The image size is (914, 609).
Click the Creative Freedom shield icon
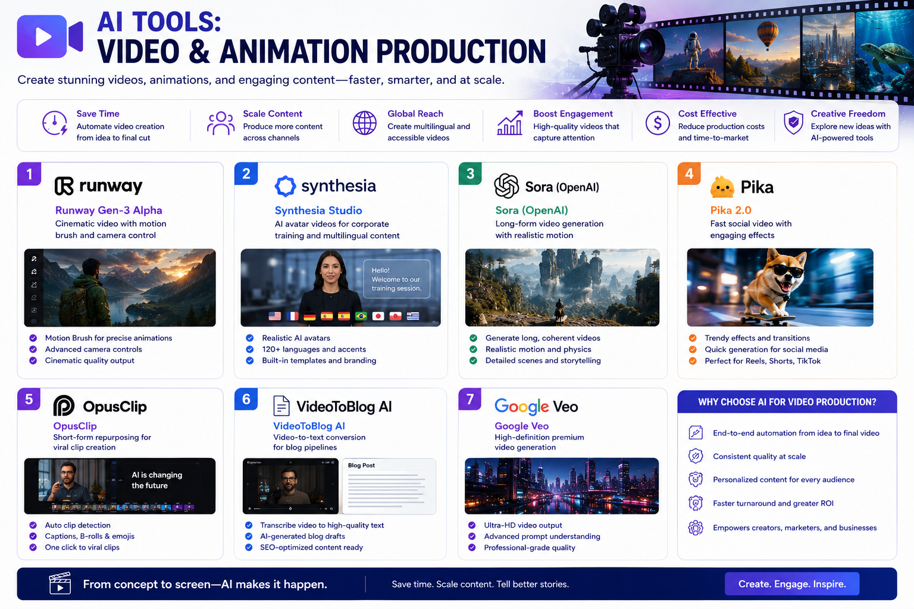click(x=793, y=123)
